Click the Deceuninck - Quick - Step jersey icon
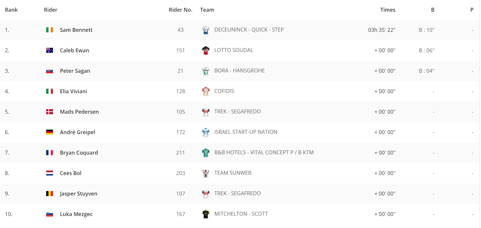The image size is (481, 228). [206, 30]
